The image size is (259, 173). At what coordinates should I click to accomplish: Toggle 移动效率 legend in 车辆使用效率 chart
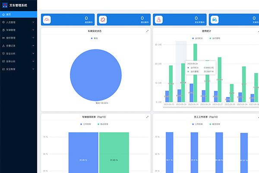tap(103, 124)
